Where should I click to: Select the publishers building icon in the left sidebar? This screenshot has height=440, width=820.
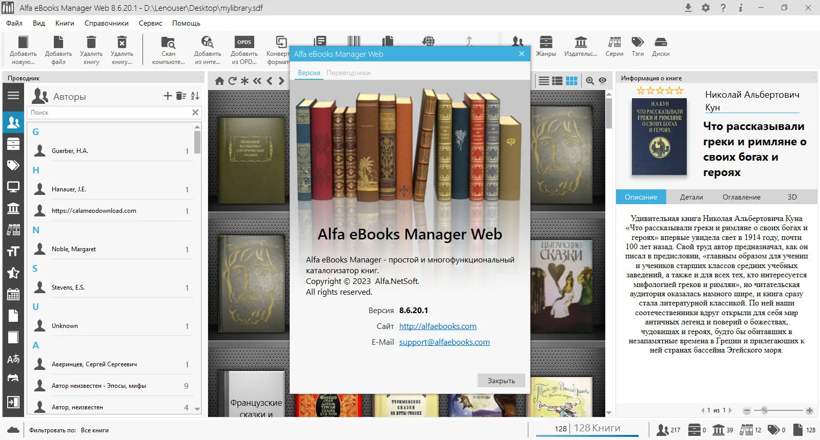click(13, 208)
